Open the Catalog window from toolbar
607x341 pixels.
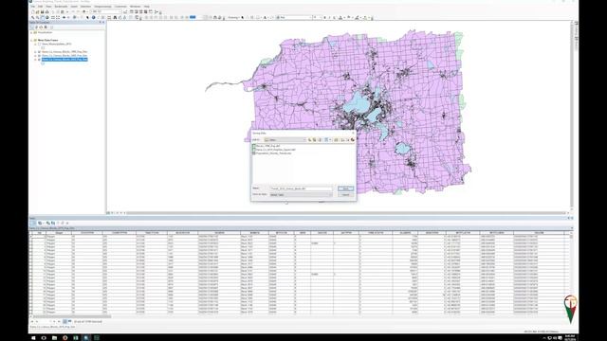click(137, 12)
